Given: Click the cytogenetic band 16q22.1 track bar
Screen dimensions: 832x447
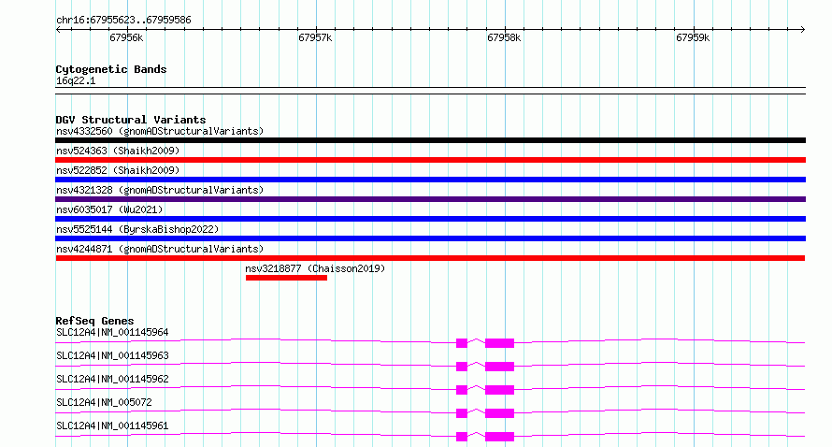Looking at the screenshot, I should 430,91.
